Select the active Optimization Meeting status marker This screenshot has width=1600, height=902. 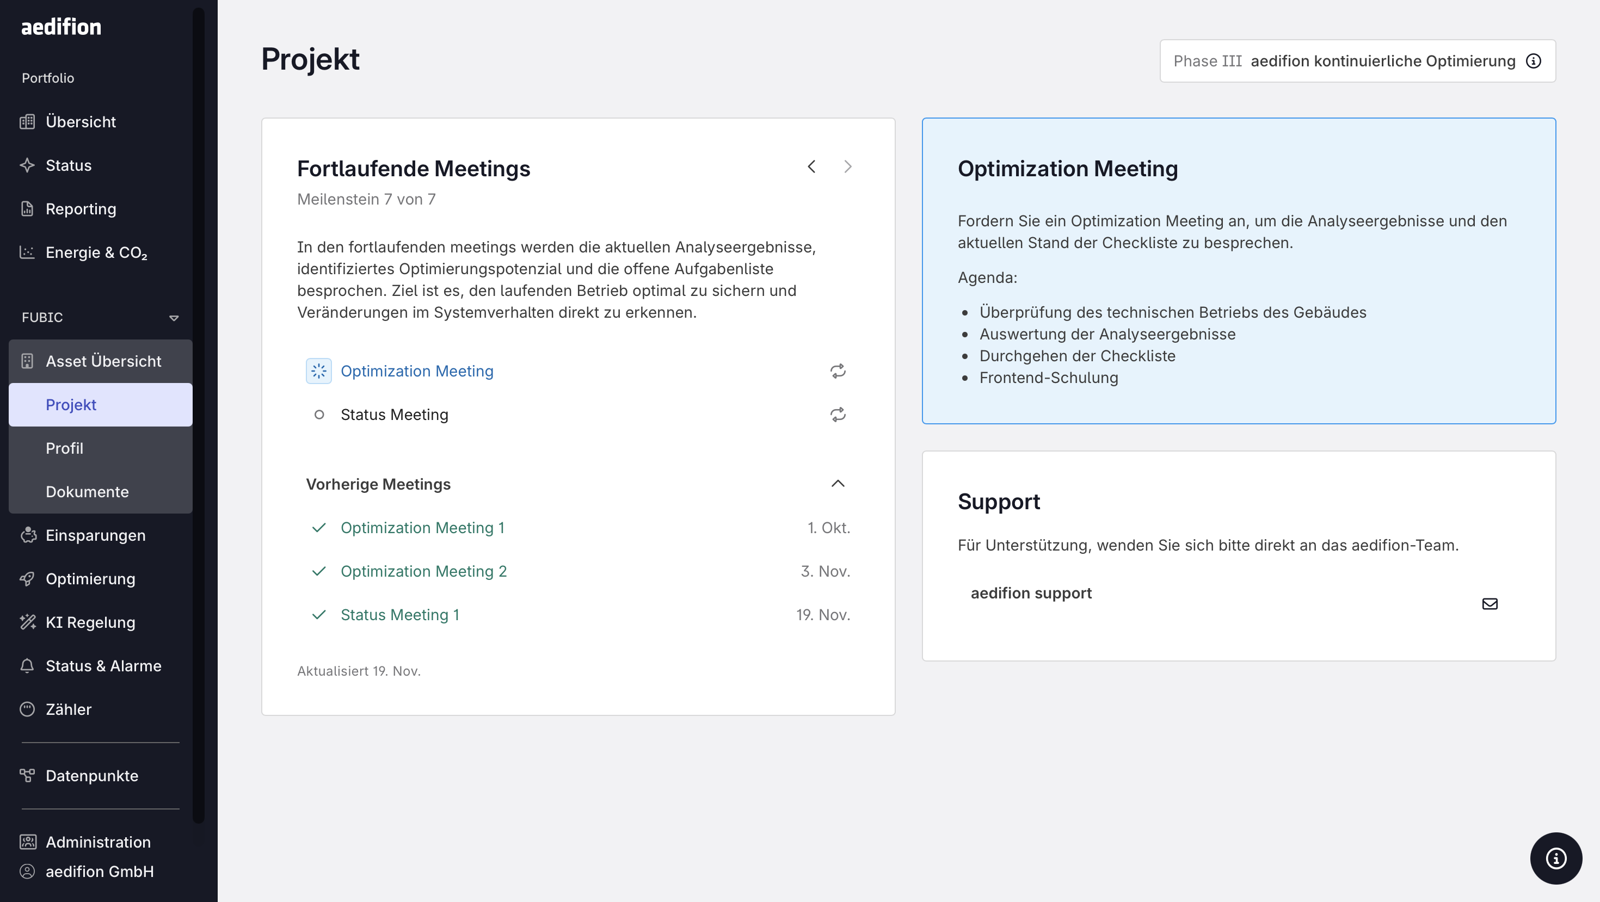[318, 371]
